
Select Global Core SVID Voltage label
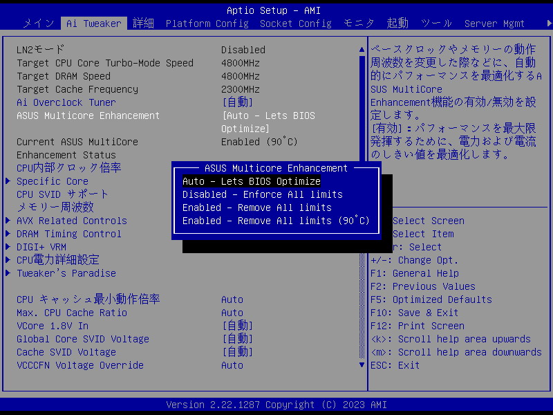[82, 339]
